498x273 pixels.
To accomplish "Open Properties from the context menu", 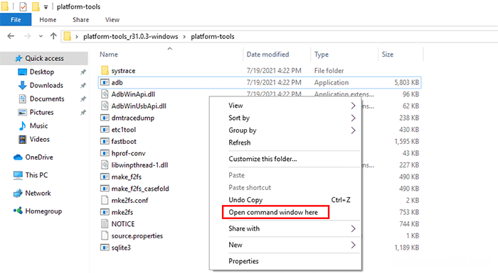I will (x=243, y=261).
